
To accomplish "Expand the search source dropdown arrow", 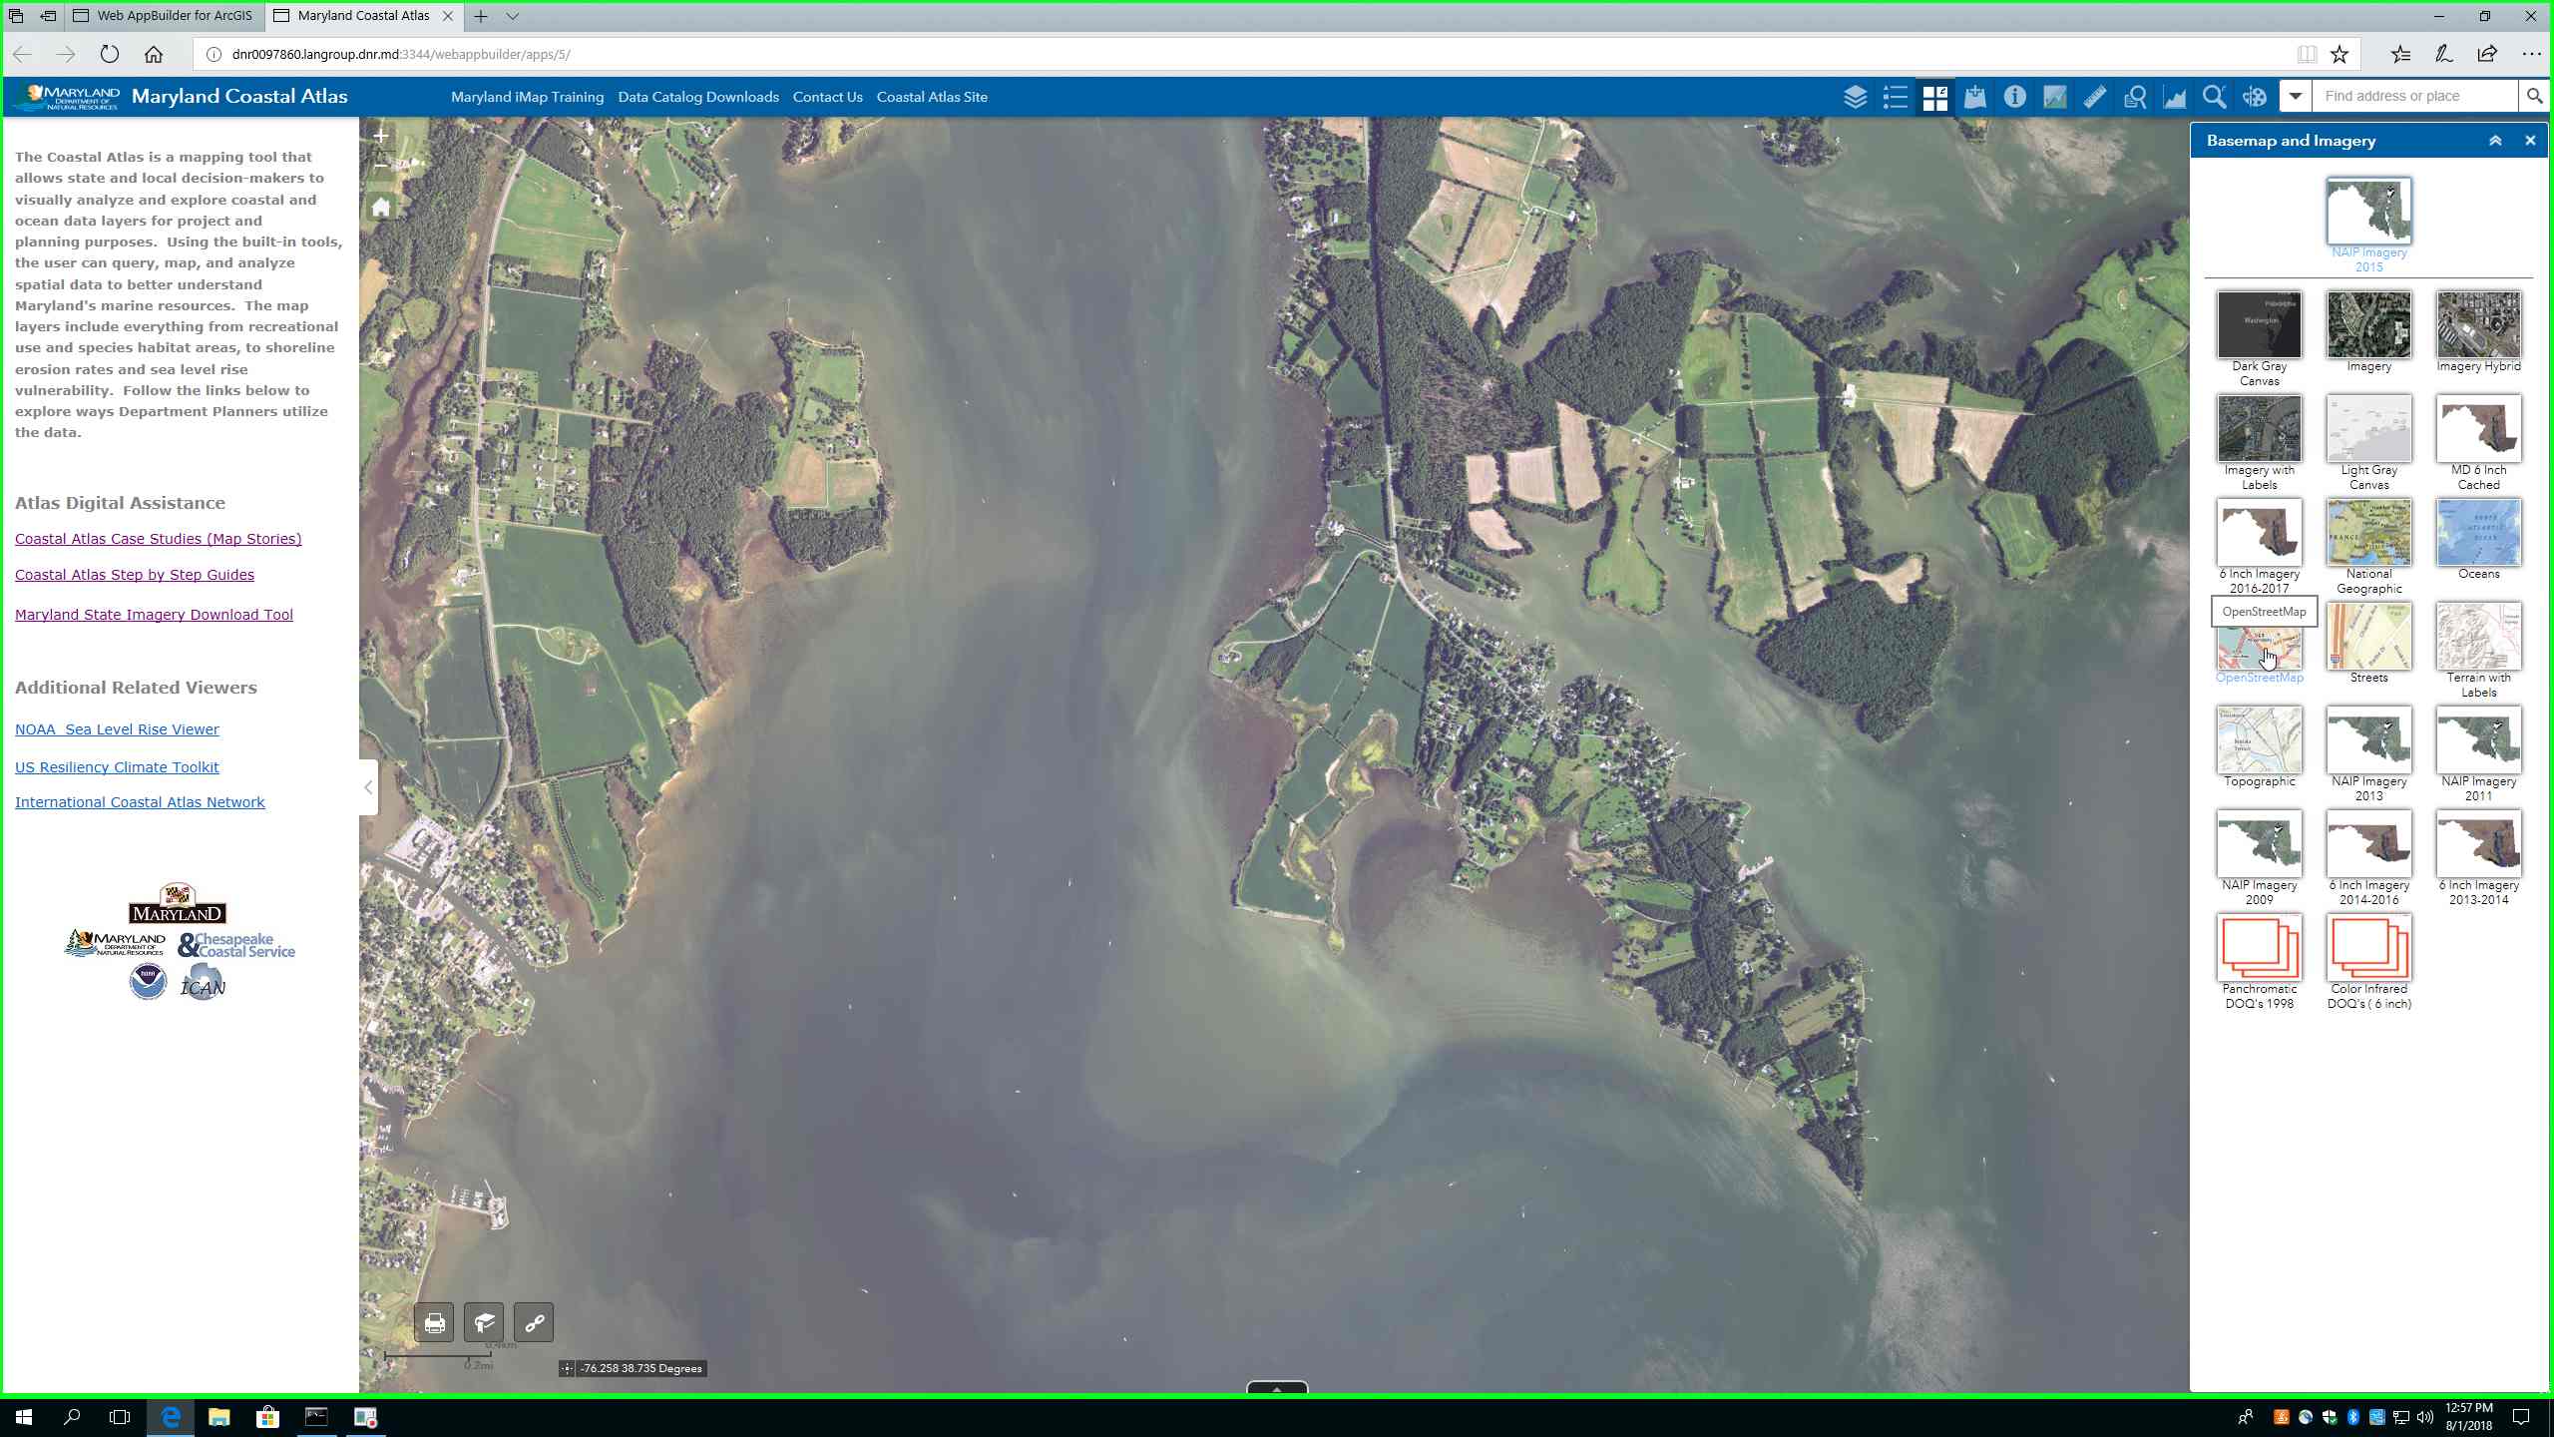I will (x=2296, y=97).
